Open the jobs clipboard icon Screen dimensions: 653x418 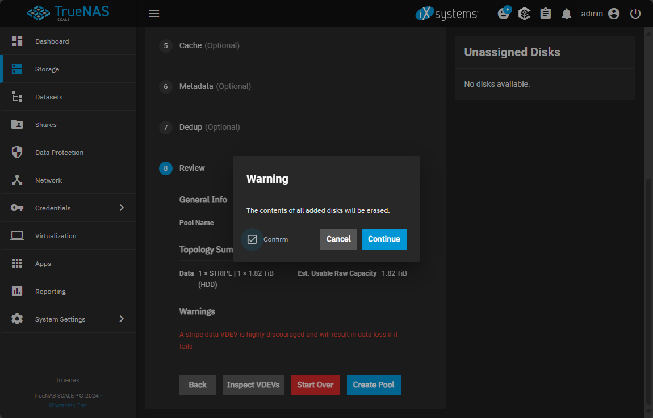[545, 14]
